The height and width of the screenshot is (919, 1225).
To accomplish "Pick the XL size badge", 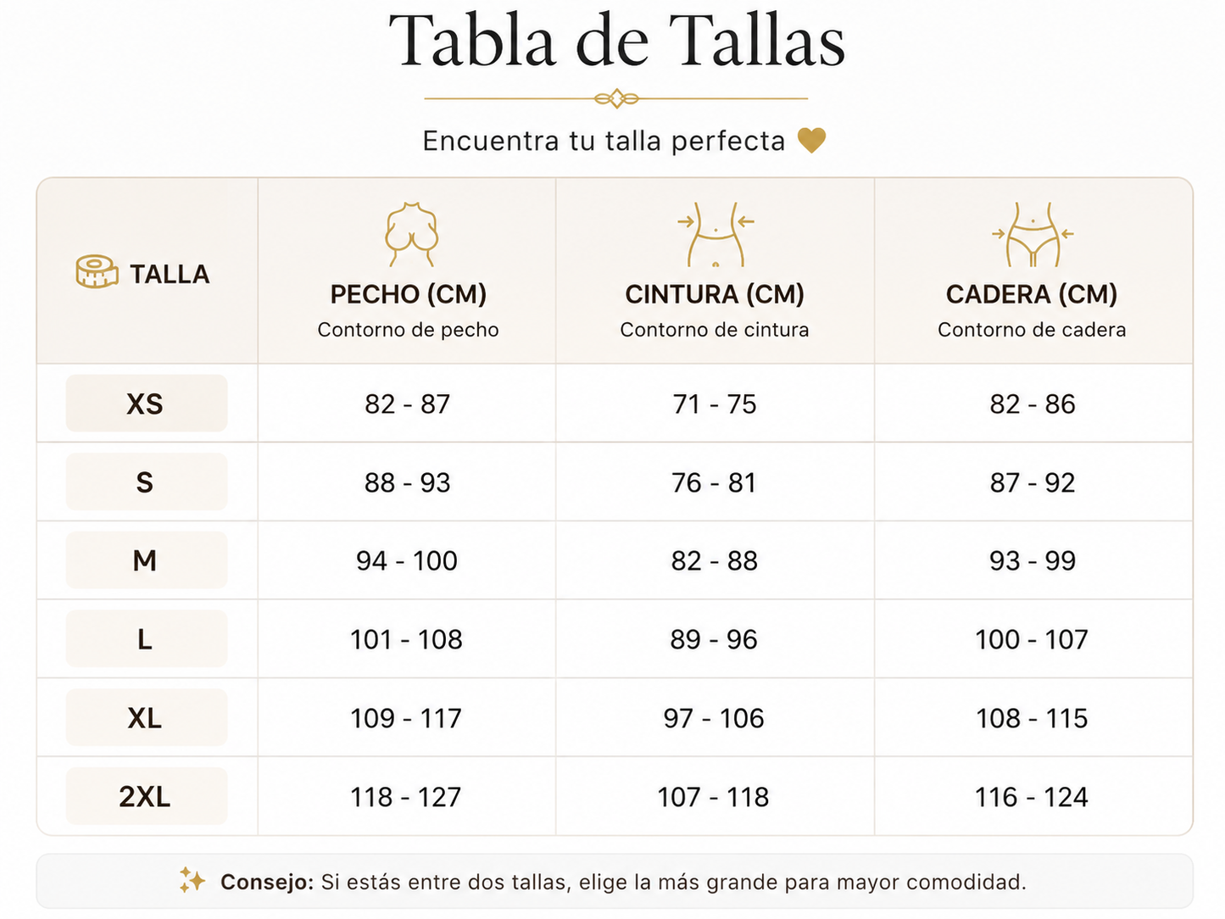I will (x=147, y=718).
